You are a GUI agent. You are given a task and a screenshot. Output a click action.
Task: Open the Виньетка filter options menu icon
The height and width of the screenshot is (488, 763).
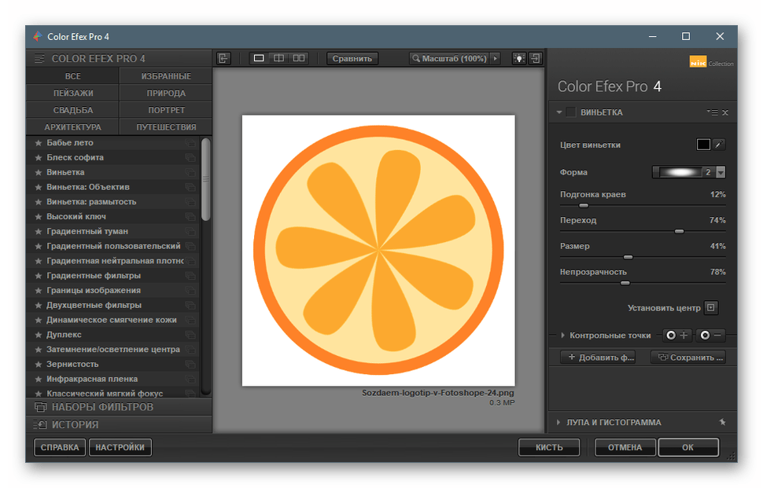pyautogui.click(x=713, y=112)
